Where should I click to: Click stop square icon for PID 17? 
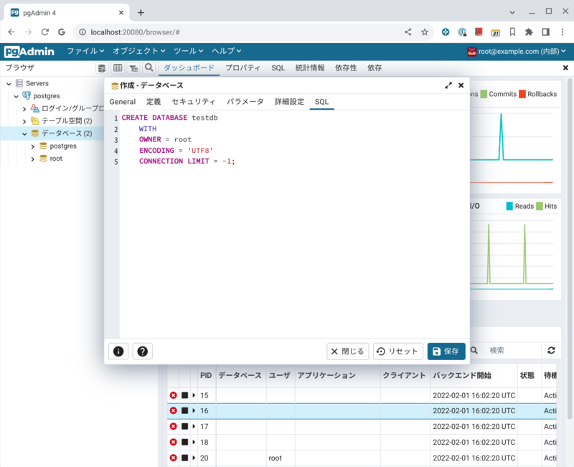click(x=184, y=426)
